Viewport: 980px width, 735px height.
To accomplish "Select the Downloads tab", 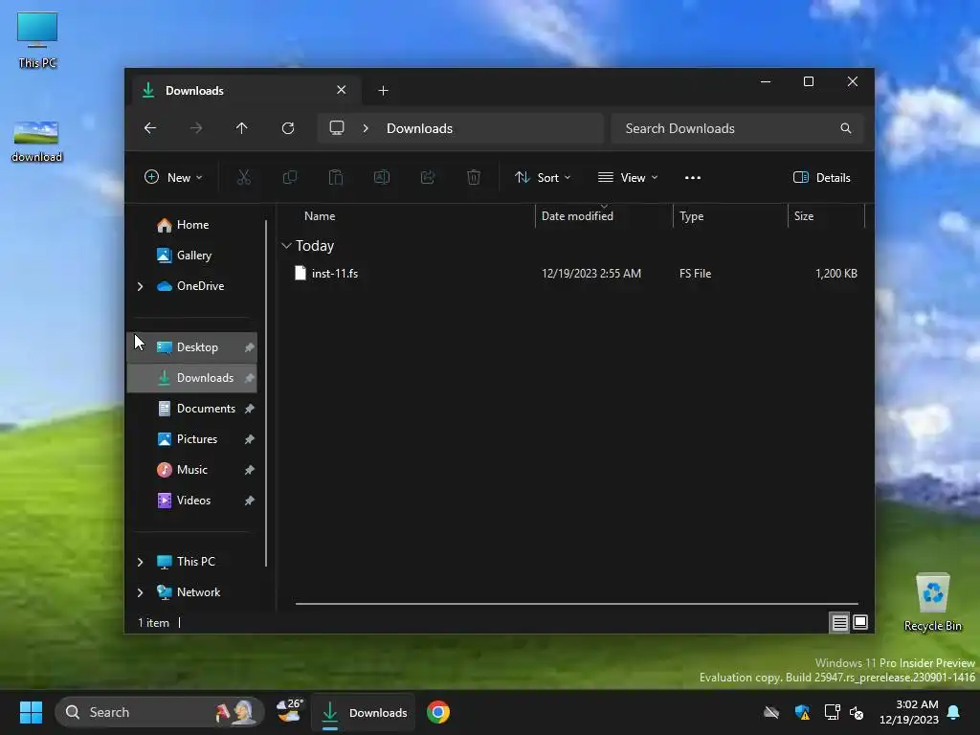I will pos(244,91).
